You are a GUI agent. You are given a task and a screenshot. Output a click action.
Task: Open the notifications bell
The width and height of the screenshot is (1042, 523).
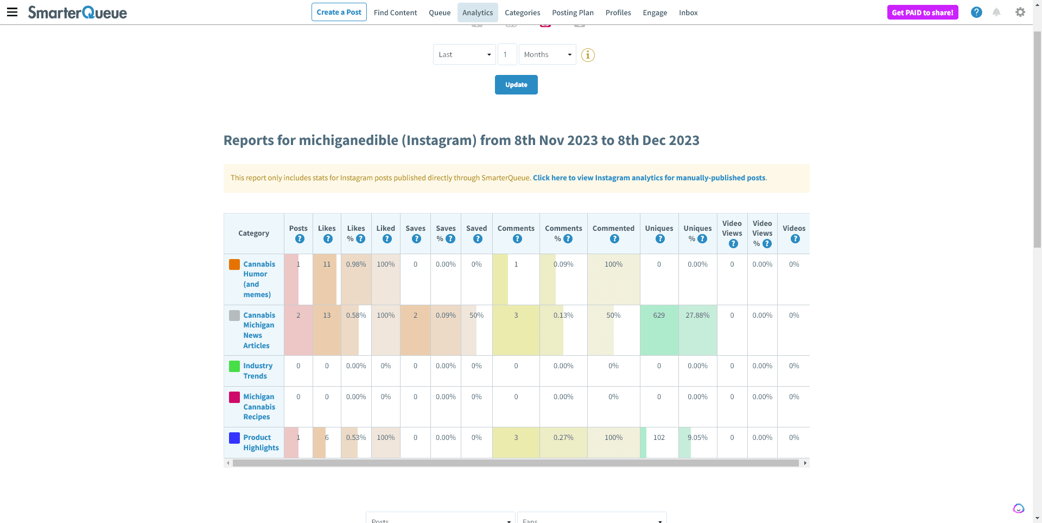point(996,12)
